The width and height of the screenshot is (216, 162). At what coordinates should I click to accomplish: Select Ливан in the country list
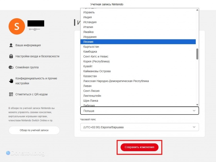point(138,86)
